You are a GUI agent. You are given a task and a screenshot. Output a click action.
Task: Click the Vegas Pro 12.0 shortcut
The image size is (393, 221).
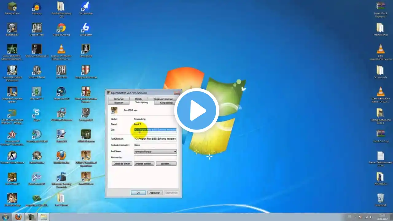(61, 92)
